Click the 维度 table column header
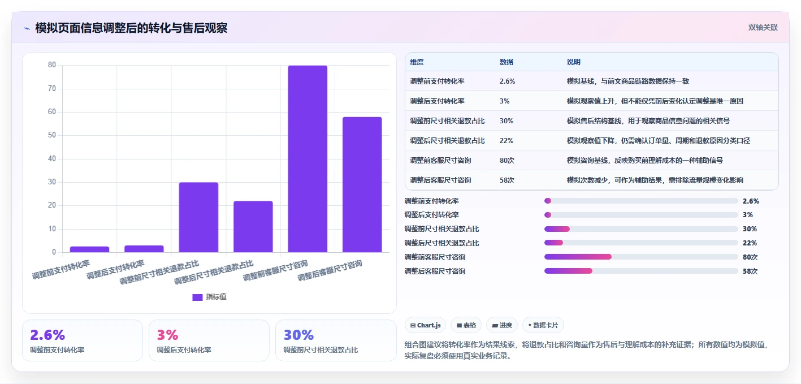 [x=417, y=62]
